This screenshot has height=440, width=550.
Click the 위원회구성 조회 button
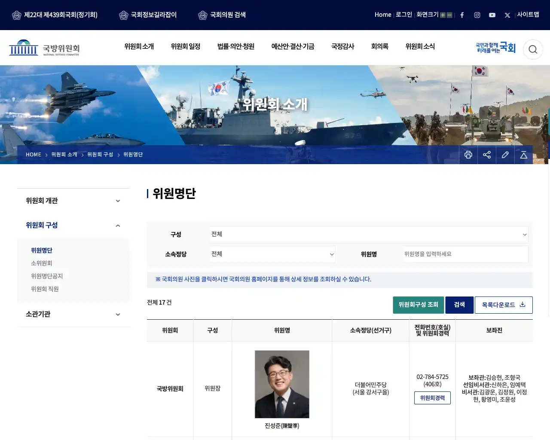pyautogui.click(x=419, y=305)
